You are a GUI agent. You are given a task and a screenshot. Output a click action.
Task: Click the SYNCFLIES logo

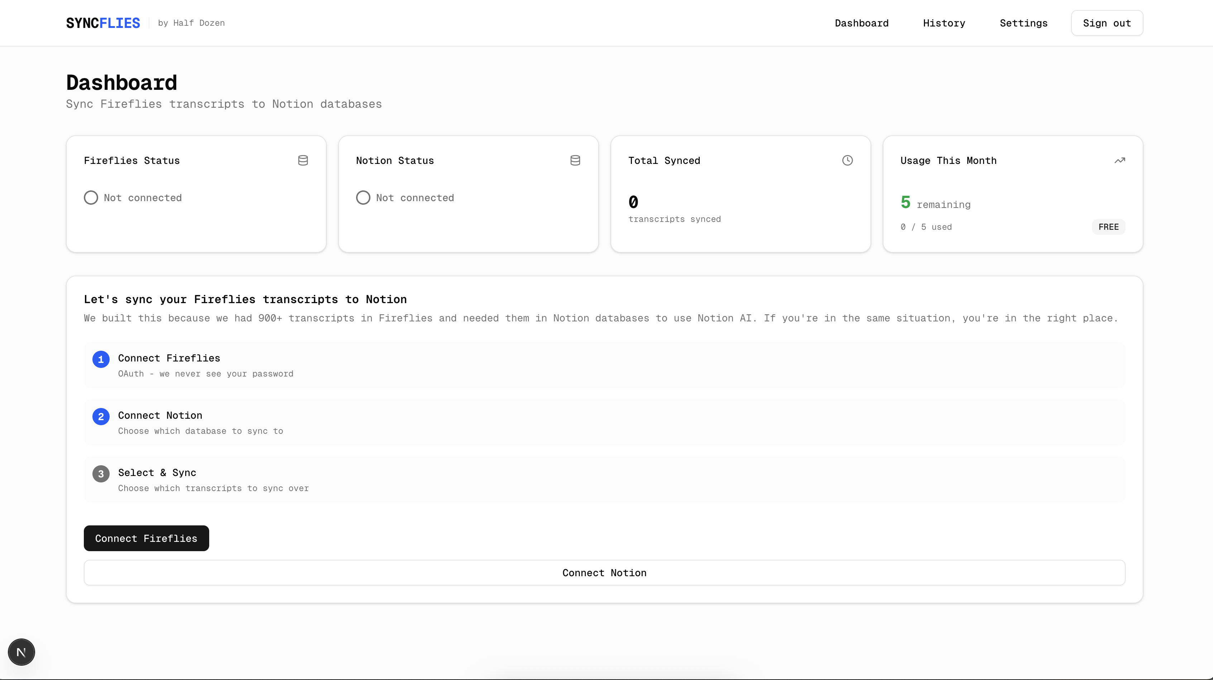click(x=103, y=23)
